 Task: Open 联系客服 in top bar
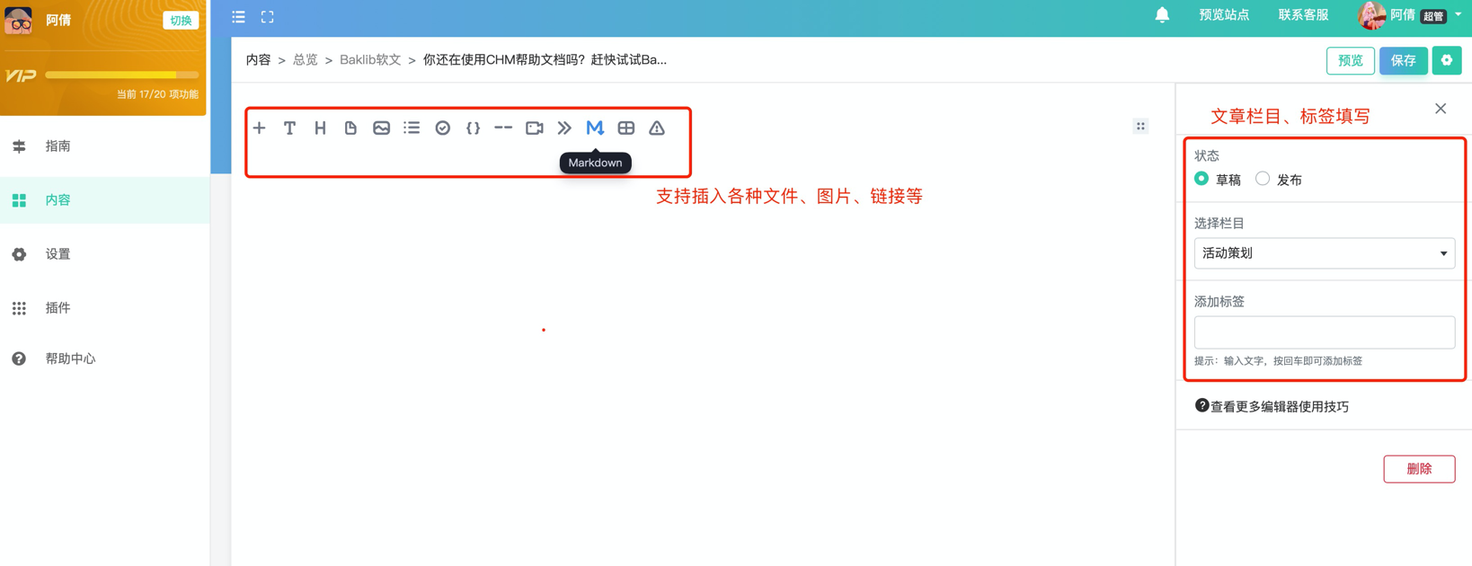(x=1303, y=15)
